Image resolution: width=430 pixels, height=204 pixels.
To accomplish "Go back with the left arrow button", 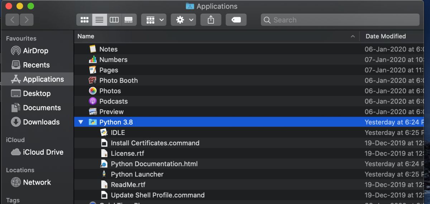I will 13,20.
